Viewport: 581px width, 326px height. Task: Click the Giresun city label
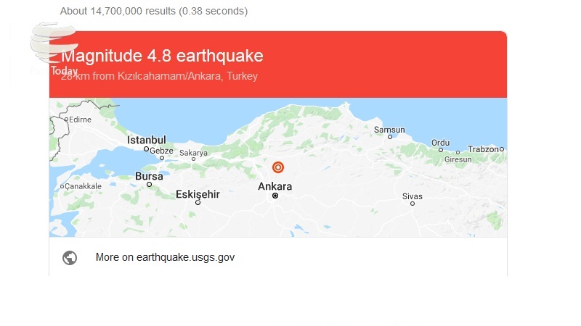click(x=458, y=159)
